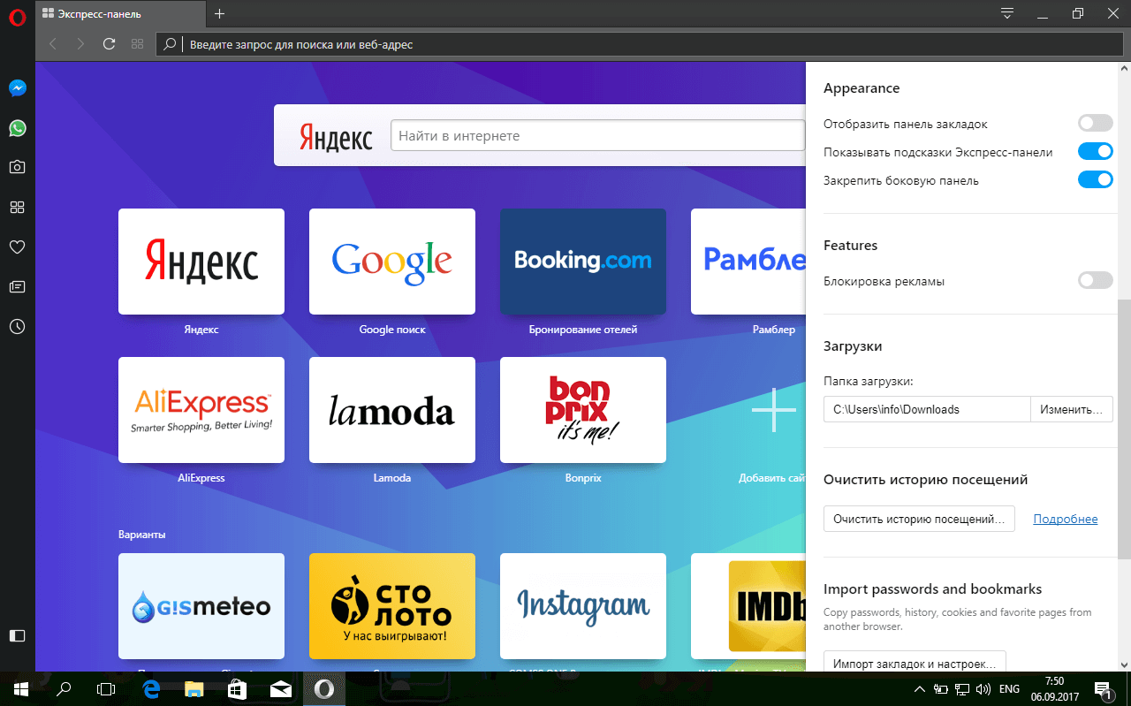The image size is (1131, 706).
Task: Open the Подробнее link
Action: point(1065,519)
